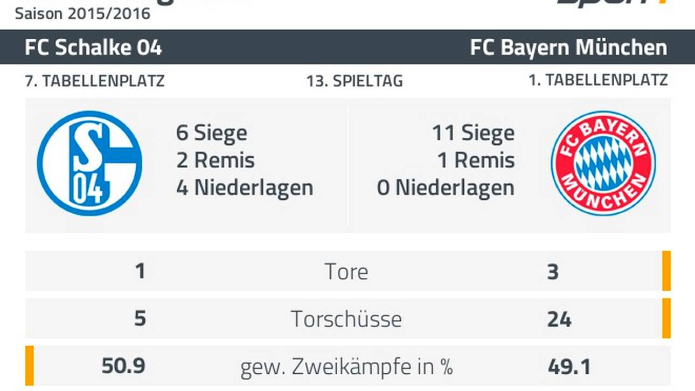Click the 7. Tabellenplatz label
Image resolution: width=695 pixels, height=391 pixels.
click(x=95, y=81)
